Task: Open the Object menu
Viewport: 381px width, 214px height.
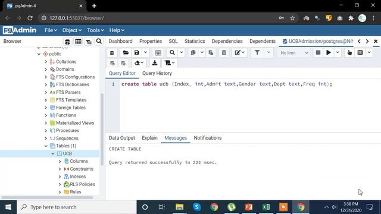Action: (71, 30)
